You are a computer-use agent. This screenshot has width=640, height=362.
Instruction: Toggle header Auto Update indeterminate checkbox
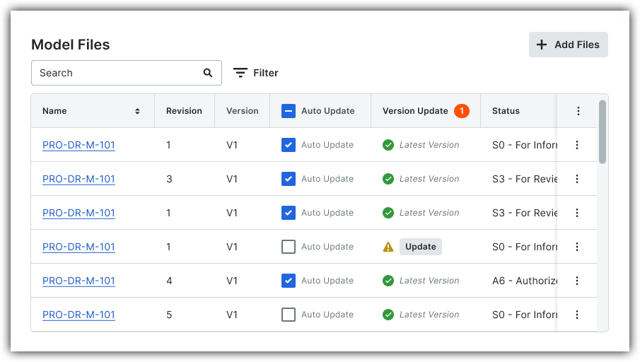click(289, 111)
